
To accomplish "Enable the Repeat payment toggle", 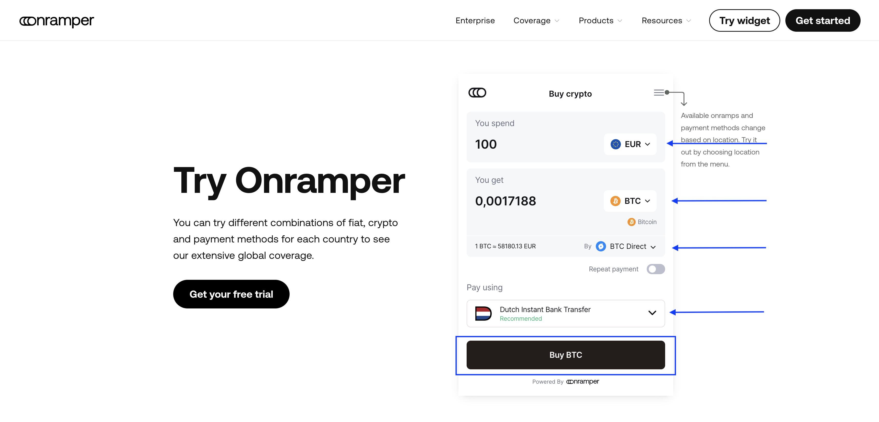I will click(x=655, y=269).
